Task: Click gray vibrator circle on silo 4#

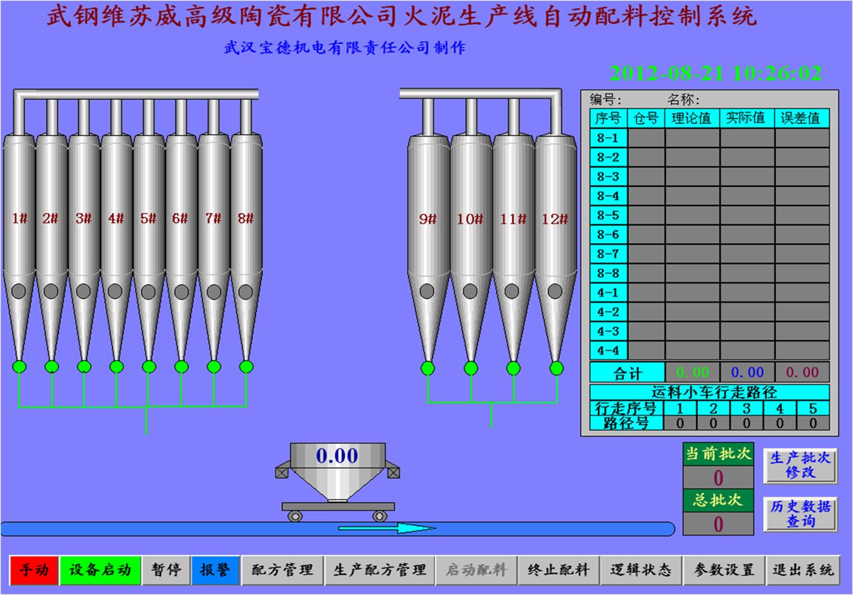Action: click(x=115, y=291)
